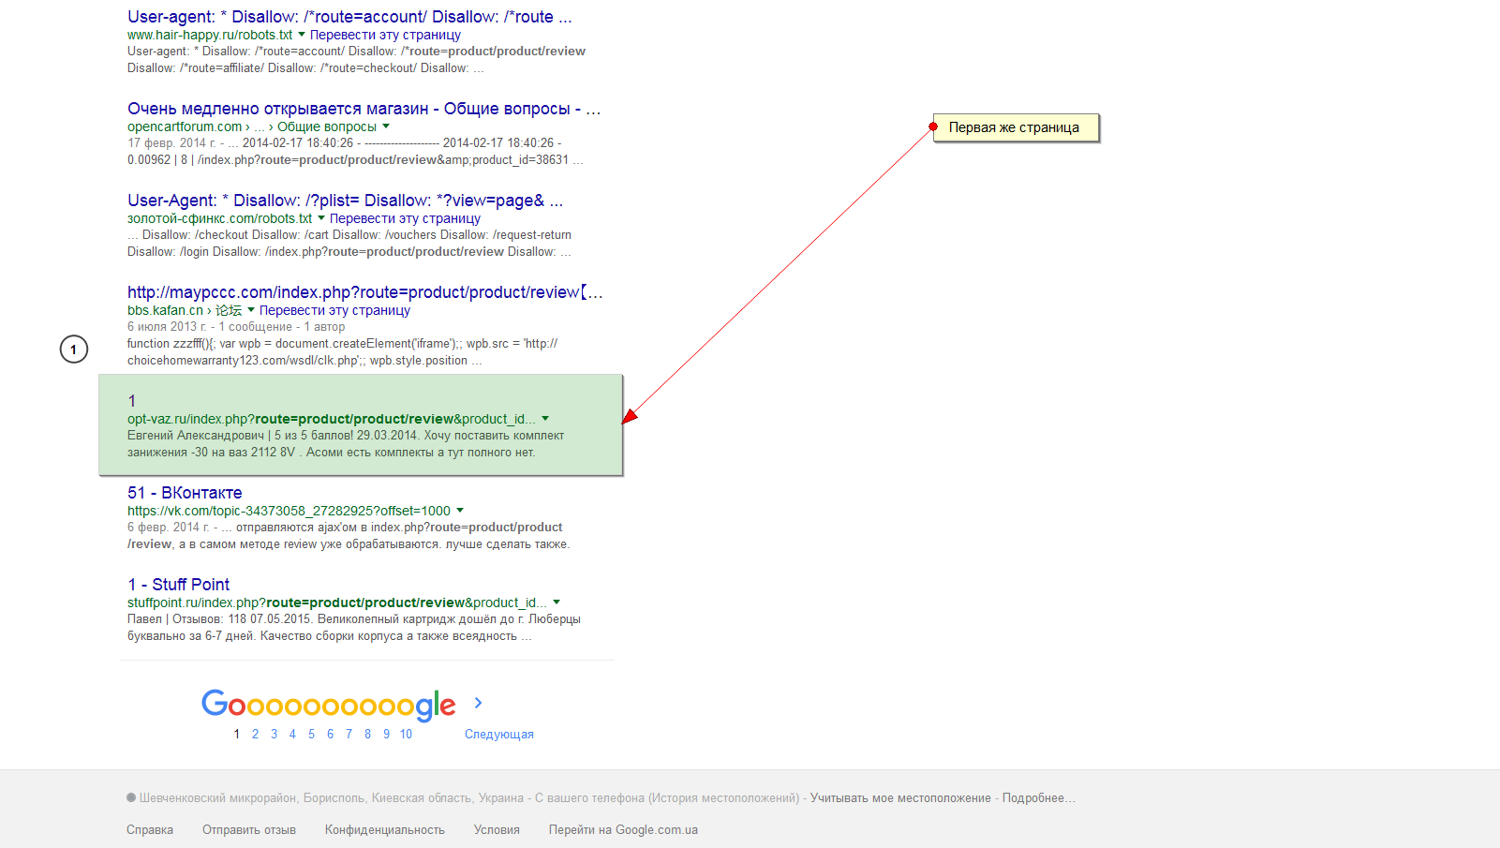
Task: Click the www.hair-happy.ru/robots.txt URL text
Action: [x=210, y=35]
